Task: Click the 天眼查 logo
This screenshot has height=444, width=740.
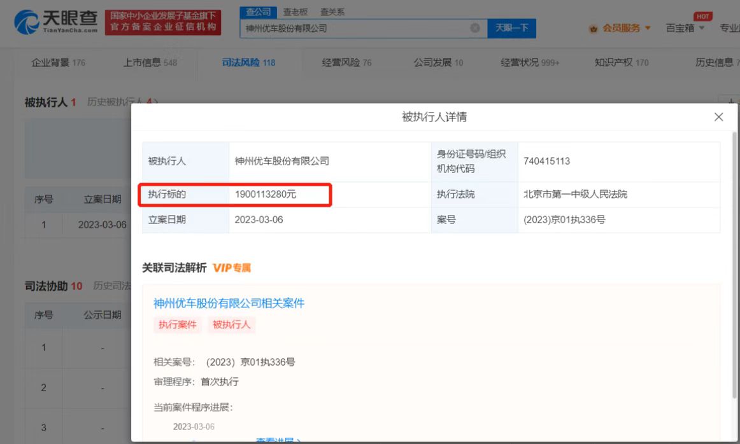Action: click(x=55, y=22)
